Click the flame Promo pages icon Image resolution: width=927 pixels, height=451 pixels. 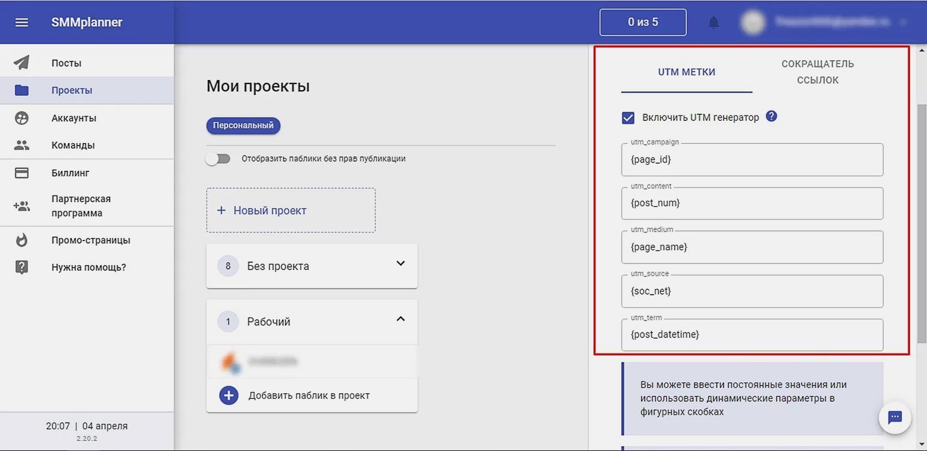22,241
